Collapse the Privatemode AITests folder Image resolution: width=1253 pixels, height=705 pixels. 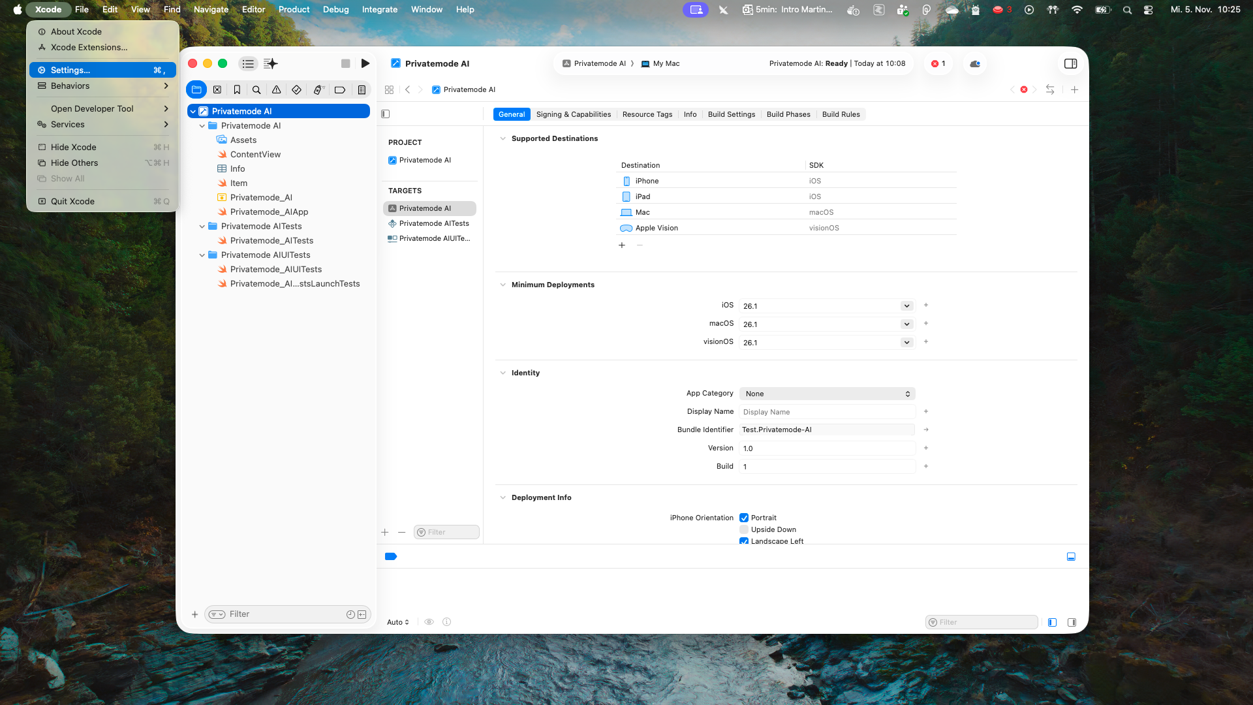click(x=202, y=227)
